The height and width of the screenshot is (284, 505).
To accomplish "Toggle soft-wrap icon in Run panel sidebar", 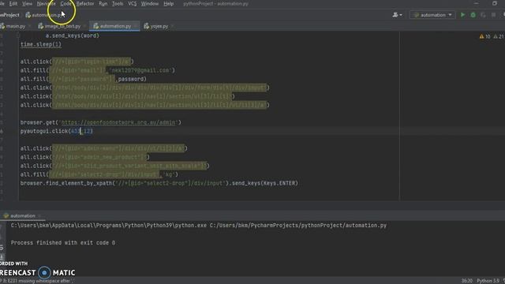I will click(2, 247).
